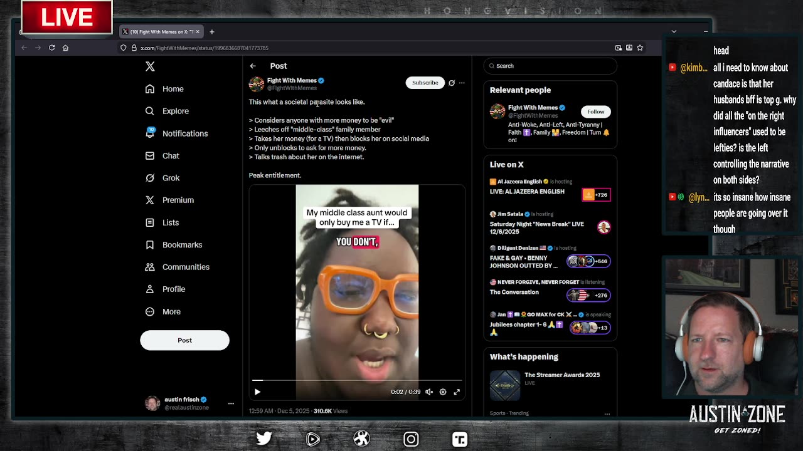This screenshot has height=451, width=803.
Task: Click the austin frisch profile avatar
Action: tap(152, 403)
